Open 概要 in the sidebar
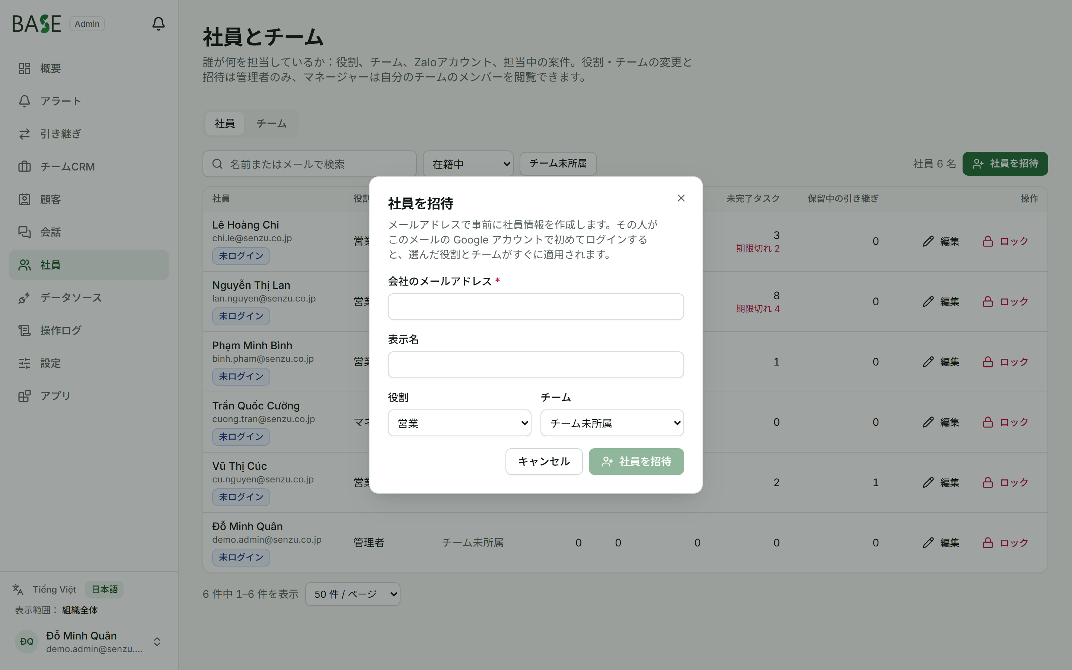Image resolution: width=1072 pixels, height=670 pixels. (89, 68)
